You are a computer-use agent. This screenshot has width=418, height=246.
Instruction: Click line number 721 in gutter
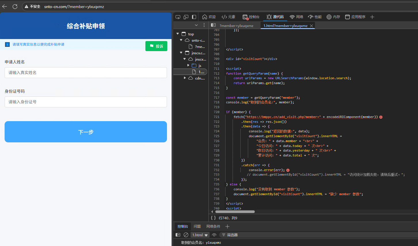[x=216, y=117]
